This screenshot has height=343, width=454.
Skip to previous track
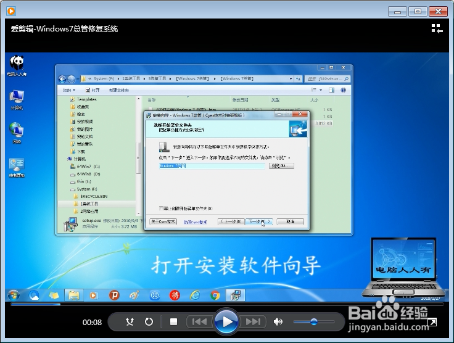(200, 321)
